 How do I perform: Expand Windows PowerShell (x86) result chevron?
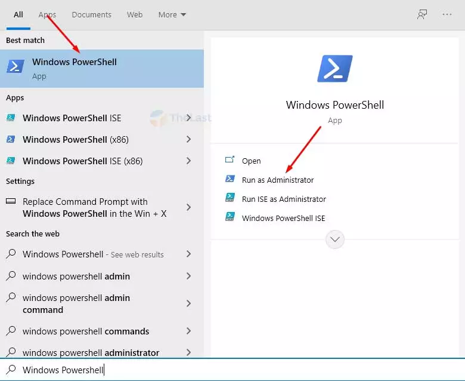[x=188, y=139]
